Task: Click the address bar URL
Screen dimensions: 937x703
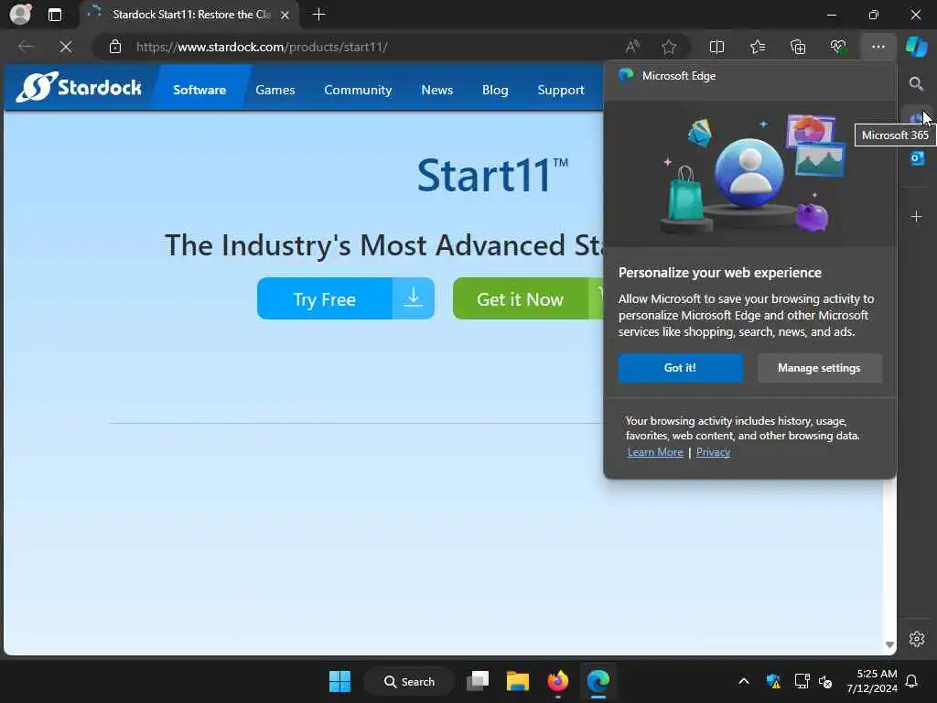Action: (x=262, y=47)
